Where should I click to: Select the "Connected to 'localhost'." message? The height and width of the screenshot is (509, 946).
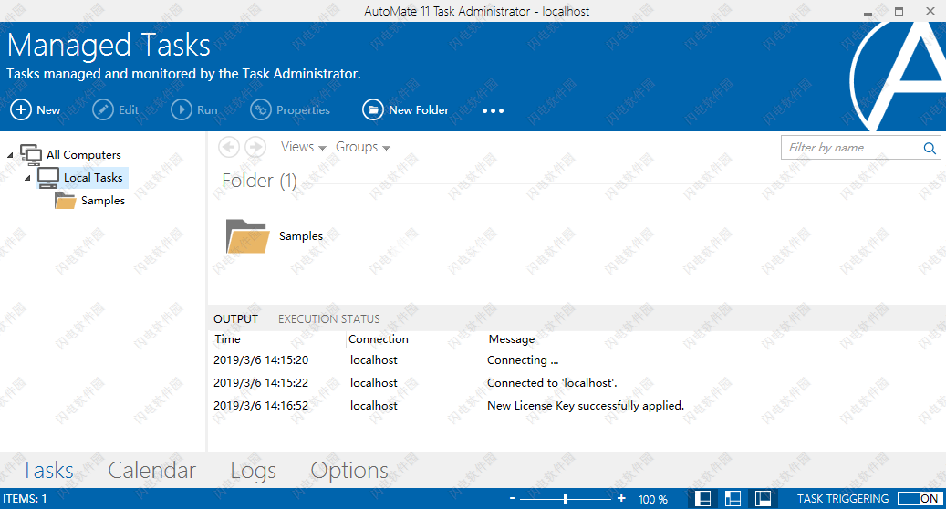tap(552, 383)
